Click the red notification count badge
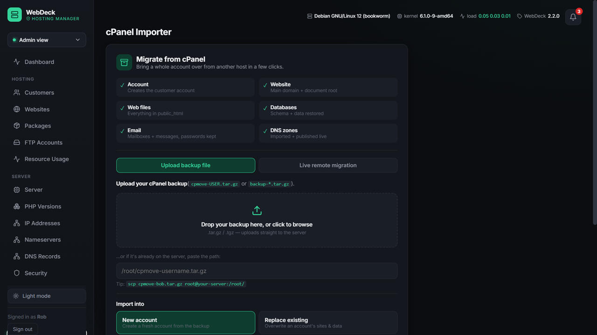 (x=579, y=11)
